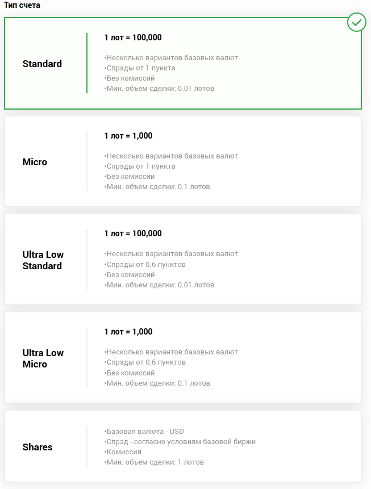This screenshot has width=371, height=489.
Task: Click "Мин. объем сделки: 0.01 лотов" in Standard card
Action: pyautogui.click(x=160, y=89)
